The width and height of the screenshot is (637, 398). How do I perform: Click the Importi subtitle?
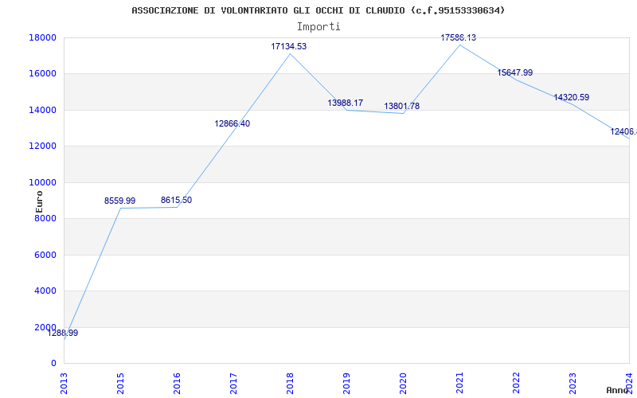pos(318,27)
